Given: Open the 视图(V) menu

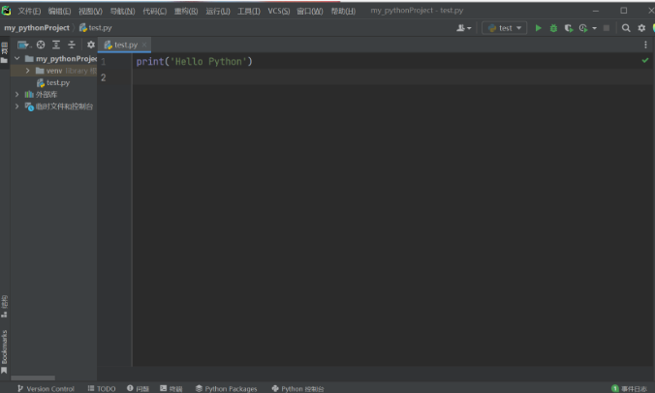Looking at the screenshot, I should pyautogui.click(x=90, y=12).
